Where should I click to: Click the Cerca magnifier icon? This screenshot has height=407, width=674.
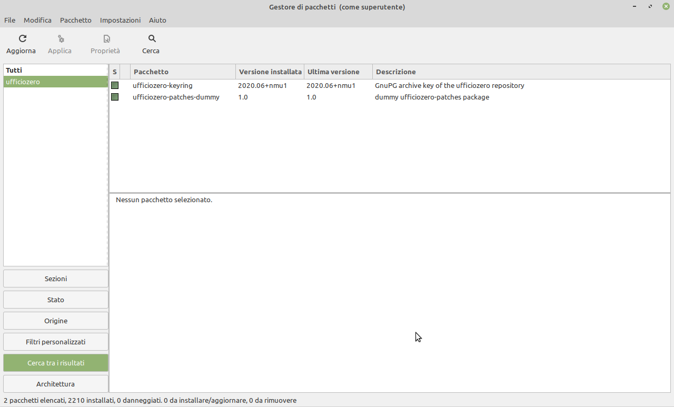152,38
